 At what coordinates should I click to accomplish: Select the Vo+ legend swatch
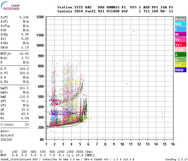tap(180, 45)
